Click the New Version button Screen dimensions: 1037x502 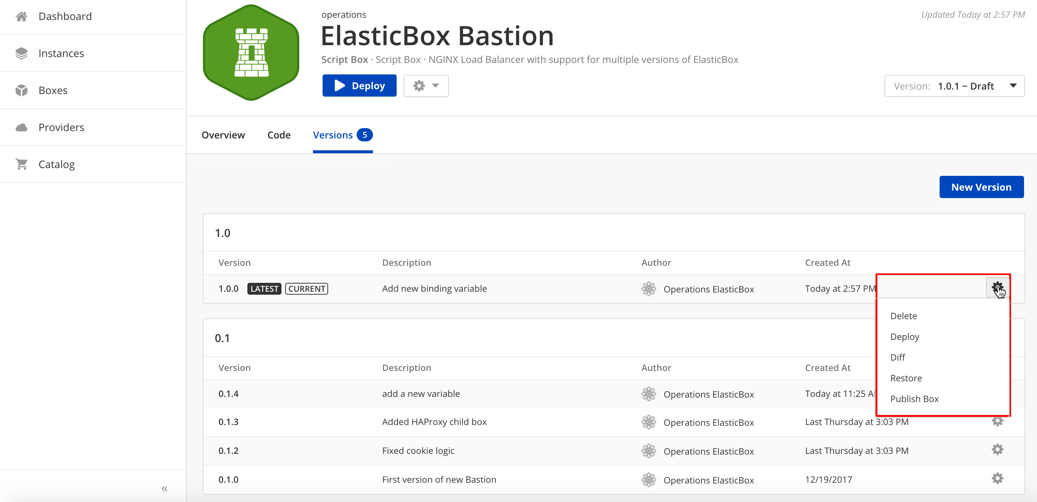tap(981, 187)
